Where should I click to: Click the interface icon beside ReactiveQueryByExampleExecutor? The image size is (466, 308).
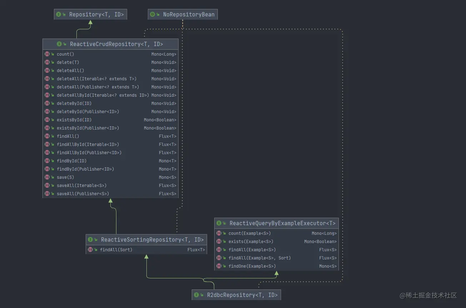coord(219,223)
